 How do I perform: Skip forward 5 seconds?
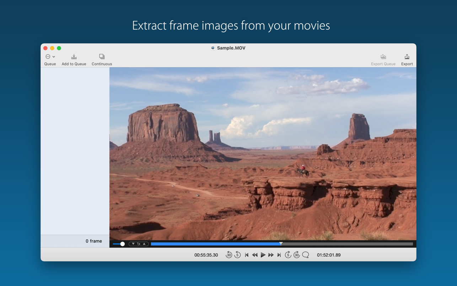pyautogui.click(x=288, y=255)
